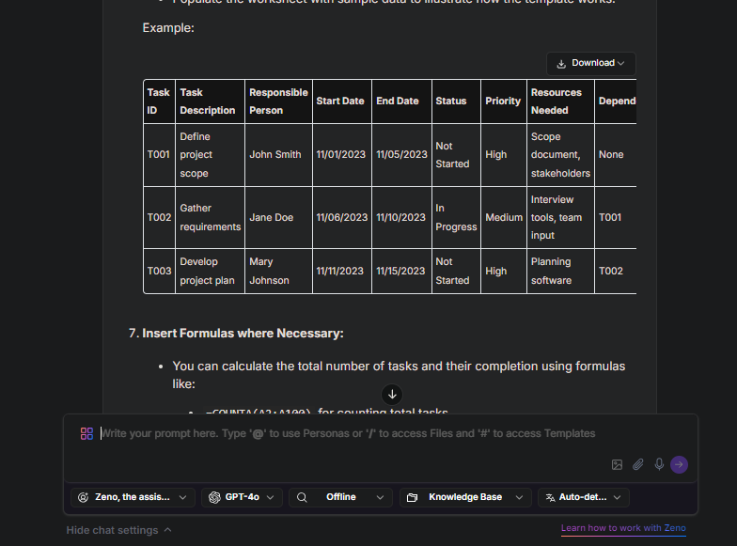737x546 pixels.
Task: Open the Zeno, the assistant persona dropdown
Action: click(133, 497)
